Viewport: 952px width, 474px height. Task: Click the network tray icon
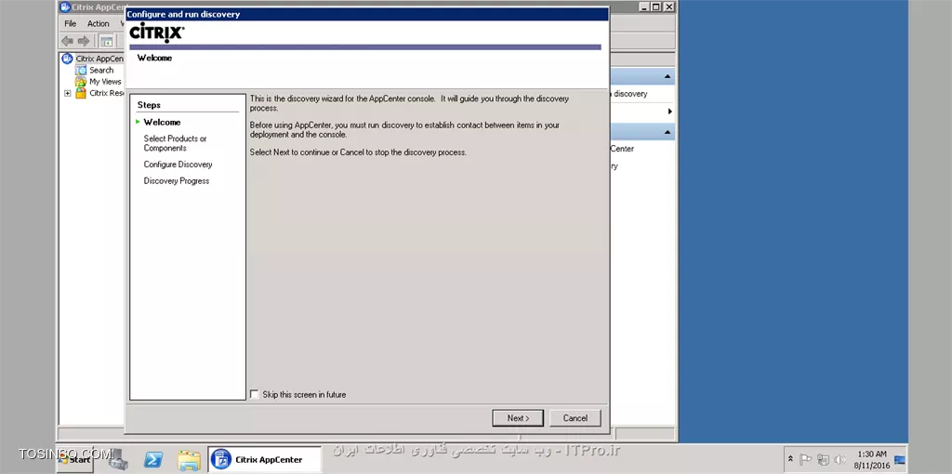pyautogui.click(x=823, y=459)
